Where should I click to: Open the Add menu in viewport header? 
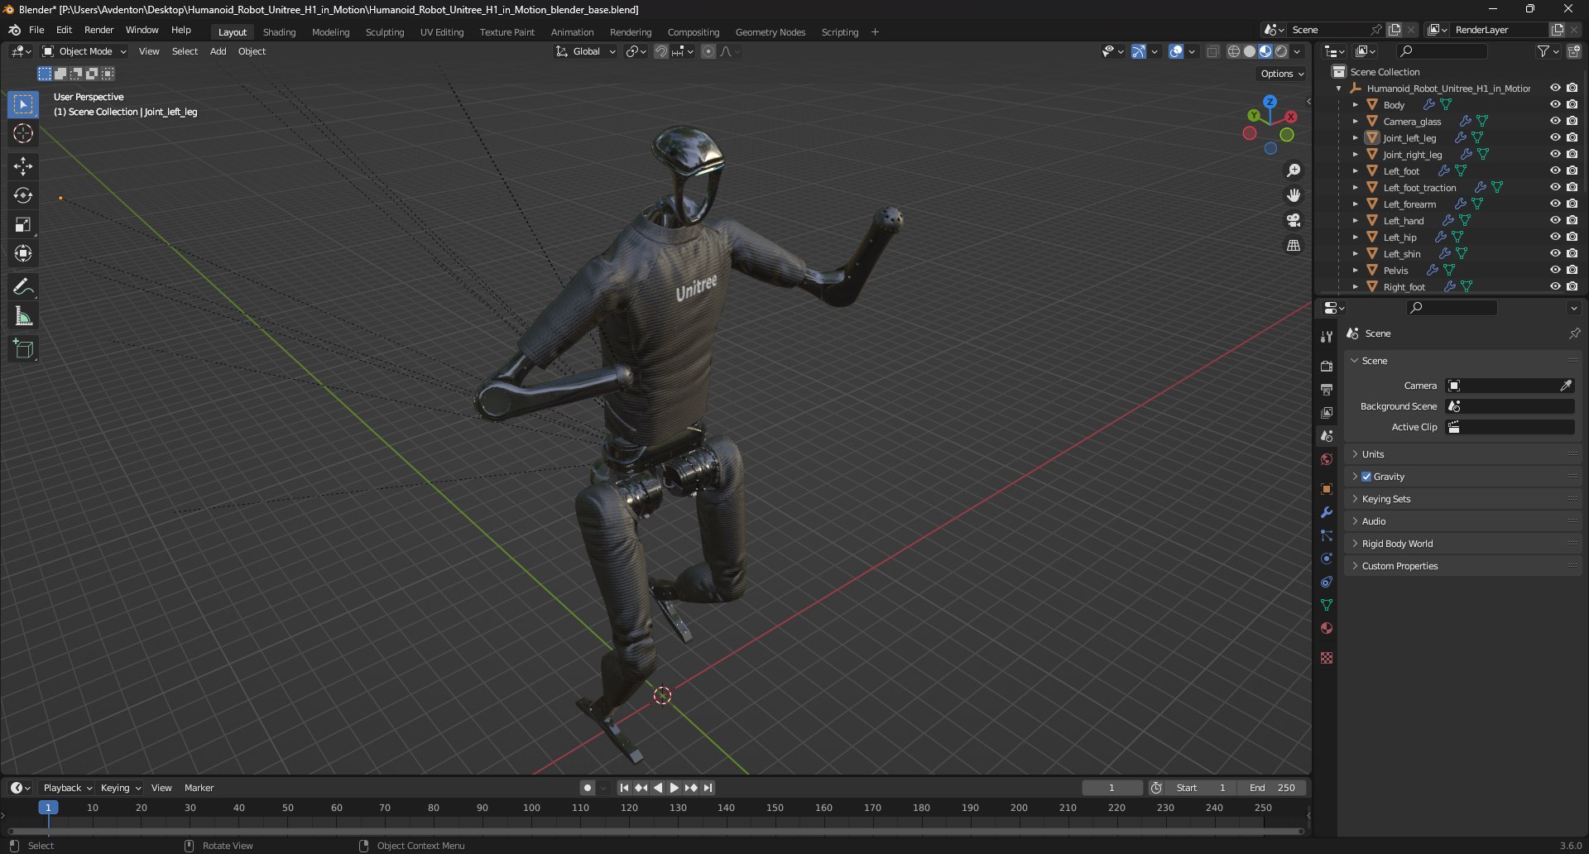[x=218, y=51]
